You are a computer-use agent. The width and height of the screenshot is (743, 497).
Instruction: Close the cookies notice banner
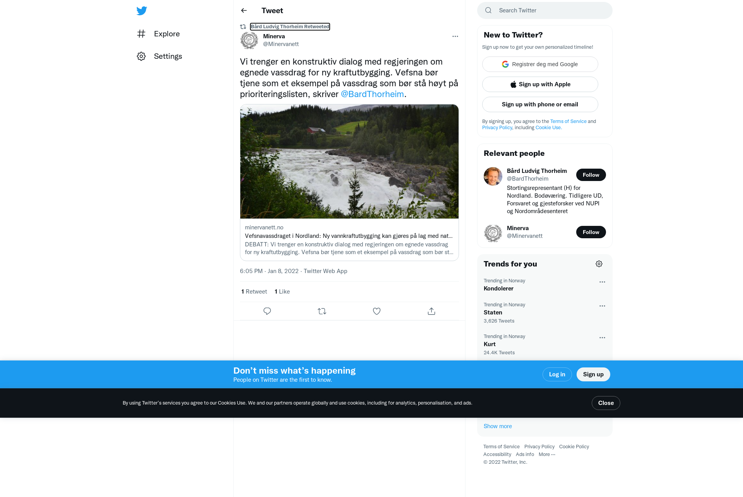pos(606,403)
